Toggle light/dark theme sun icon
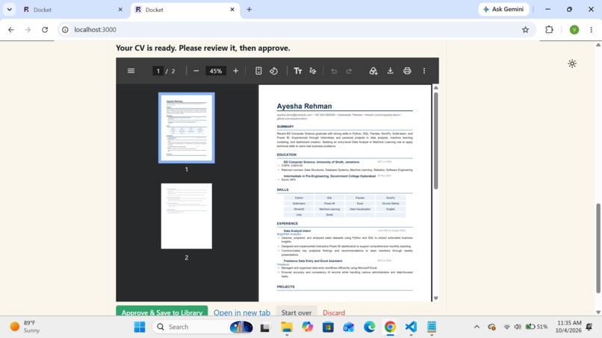The image size is (602, 338). 572,63
